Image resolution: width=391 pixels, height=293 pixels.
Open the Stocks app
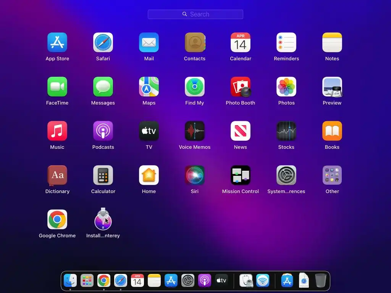click(x=286, y=131)
